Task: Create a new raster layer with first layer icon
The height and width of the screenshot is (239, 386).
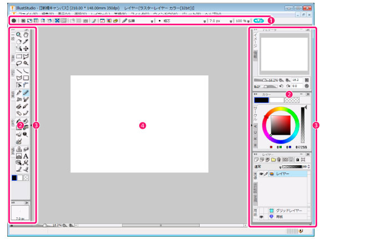Action: coord(256,160)
